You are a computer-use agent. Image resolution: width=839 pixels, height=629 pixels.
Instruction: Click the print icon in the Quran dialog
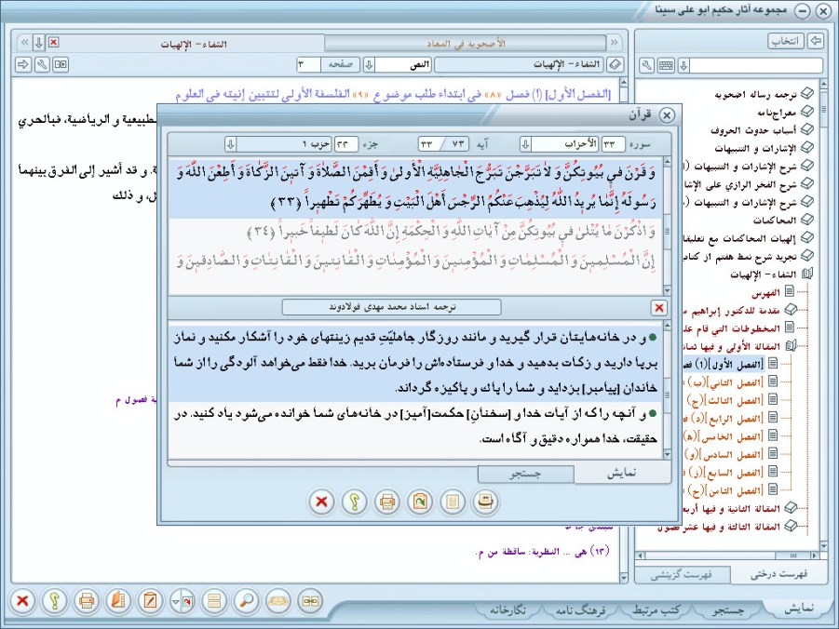point(386,502)
